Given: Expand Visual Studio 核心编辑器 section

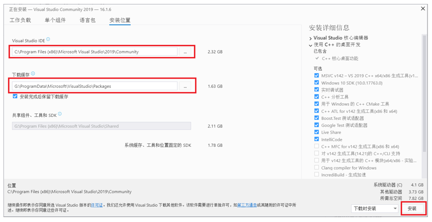Looking at the screenshot, I should coord(311,38).
